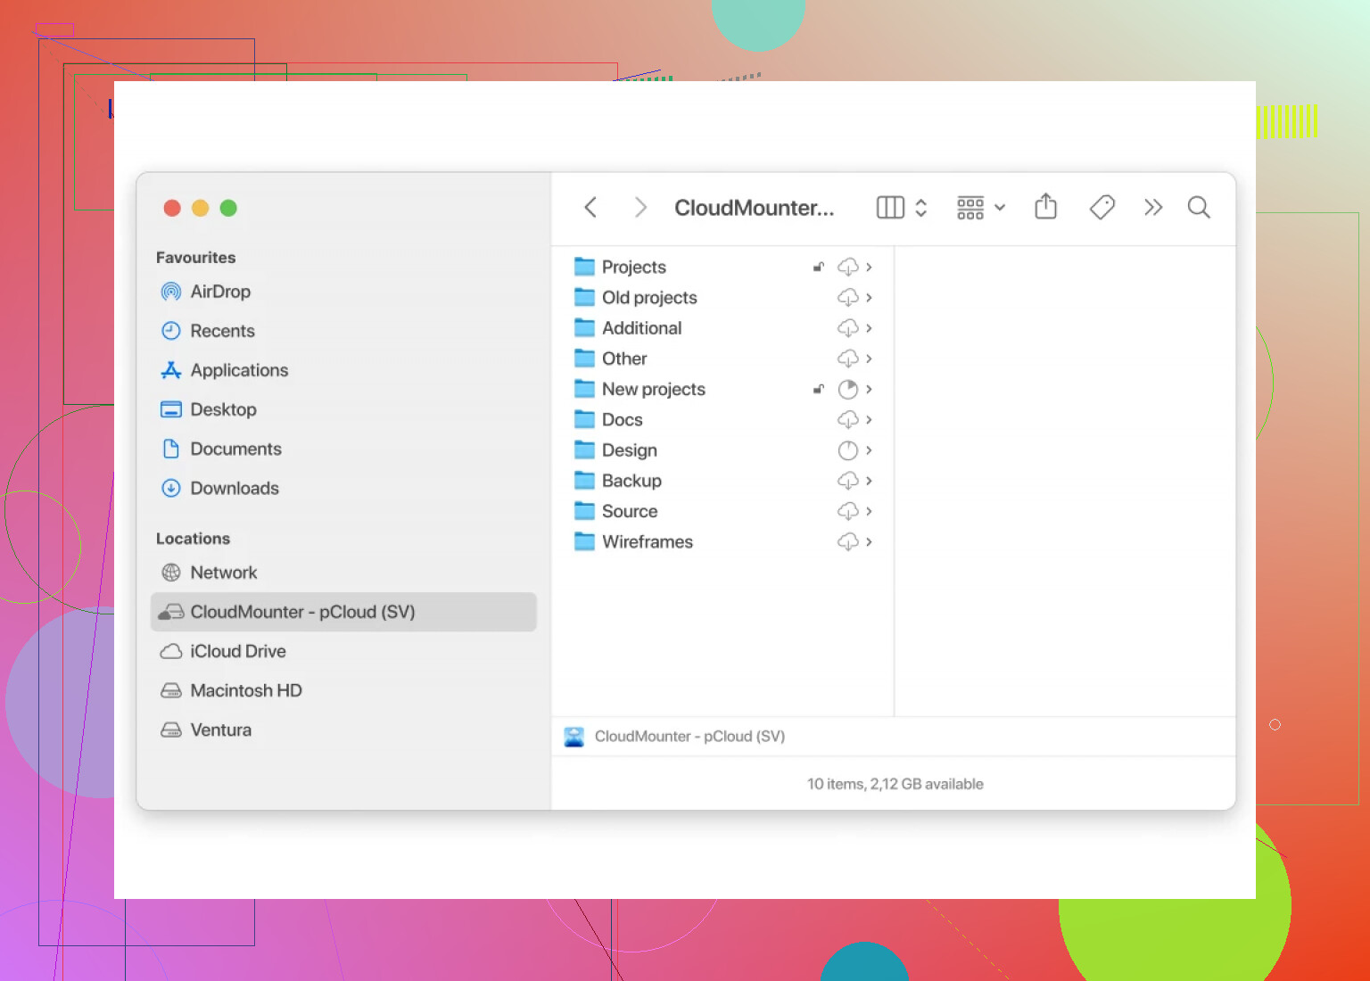This screenshot has height=981, width=1370.
Task: Expand the Backup folder chevron
Action: point(869,481)
